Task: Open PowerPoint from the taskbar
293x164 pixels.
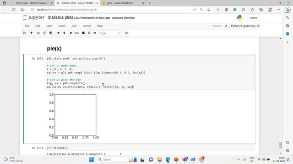Action: click(x=176, y=159)
